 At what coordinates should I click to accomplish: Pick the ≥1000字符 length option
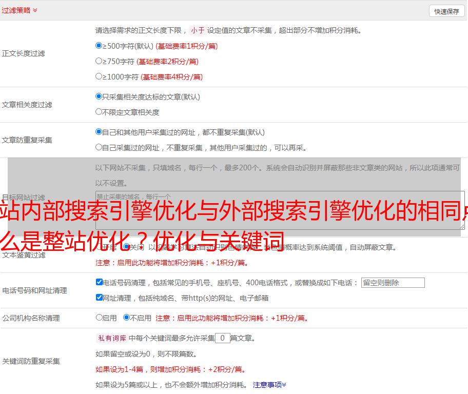coord(99,76)
